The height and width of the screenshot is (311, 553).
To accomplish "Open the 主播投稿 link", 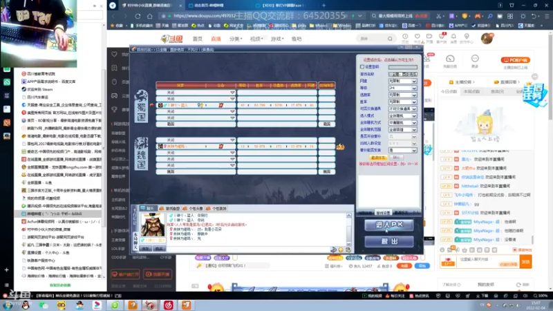I will 462,82.
